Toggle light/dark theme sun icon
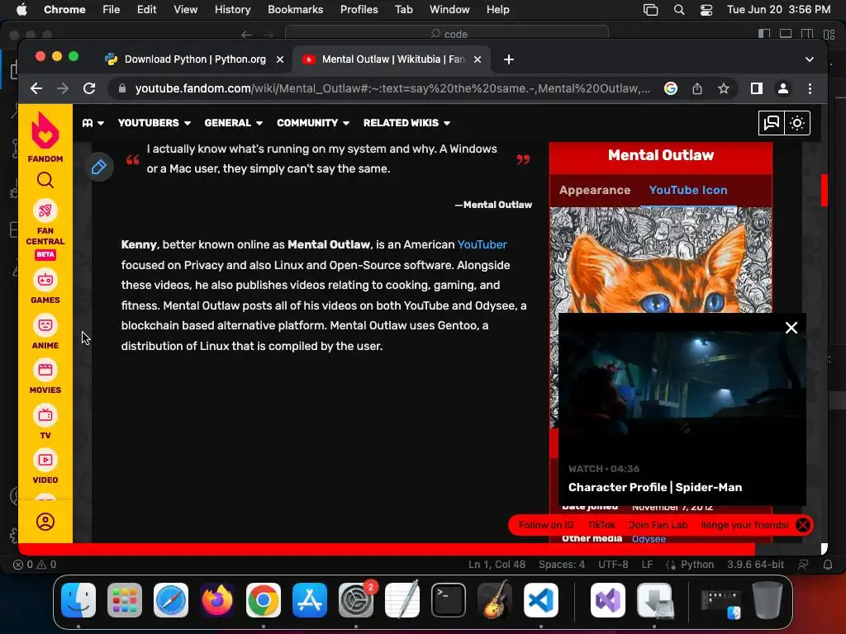The image size is (846, 634). [797, 123]
